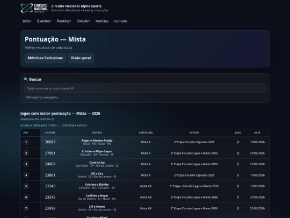This screenshot has width=290, height=218.
Task: Click the date 13/06/2026 in Roger e Simone row
Action: (x=257, y=142)
